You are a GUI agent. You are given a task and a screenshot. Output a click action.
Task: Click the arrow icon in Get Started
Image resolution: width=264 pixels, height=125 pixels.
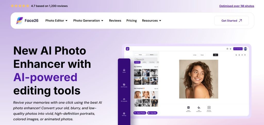(241, 20)
